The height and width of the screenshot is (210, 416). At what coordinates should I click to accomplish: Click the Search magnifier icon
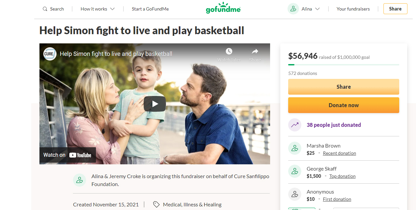click(45, 9)
